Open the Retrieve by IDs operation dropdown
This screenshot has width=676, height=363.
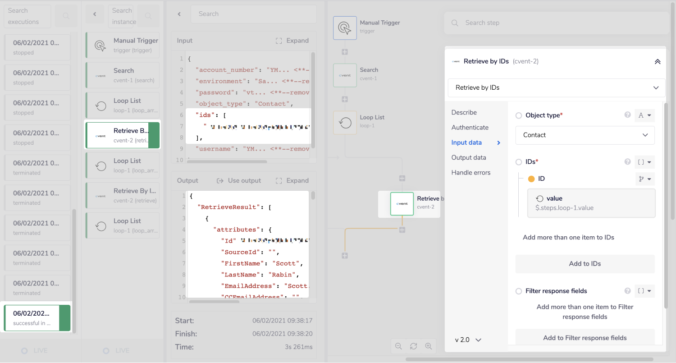557,87
